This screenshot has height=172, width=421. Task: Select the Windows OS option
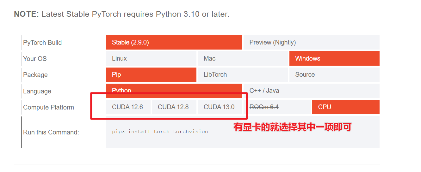(334, 58)
